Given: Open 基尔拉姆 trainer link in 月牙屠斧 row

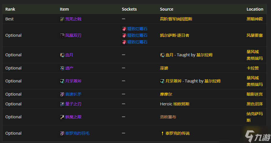Looking at the screenshot, I should [212, 81].
